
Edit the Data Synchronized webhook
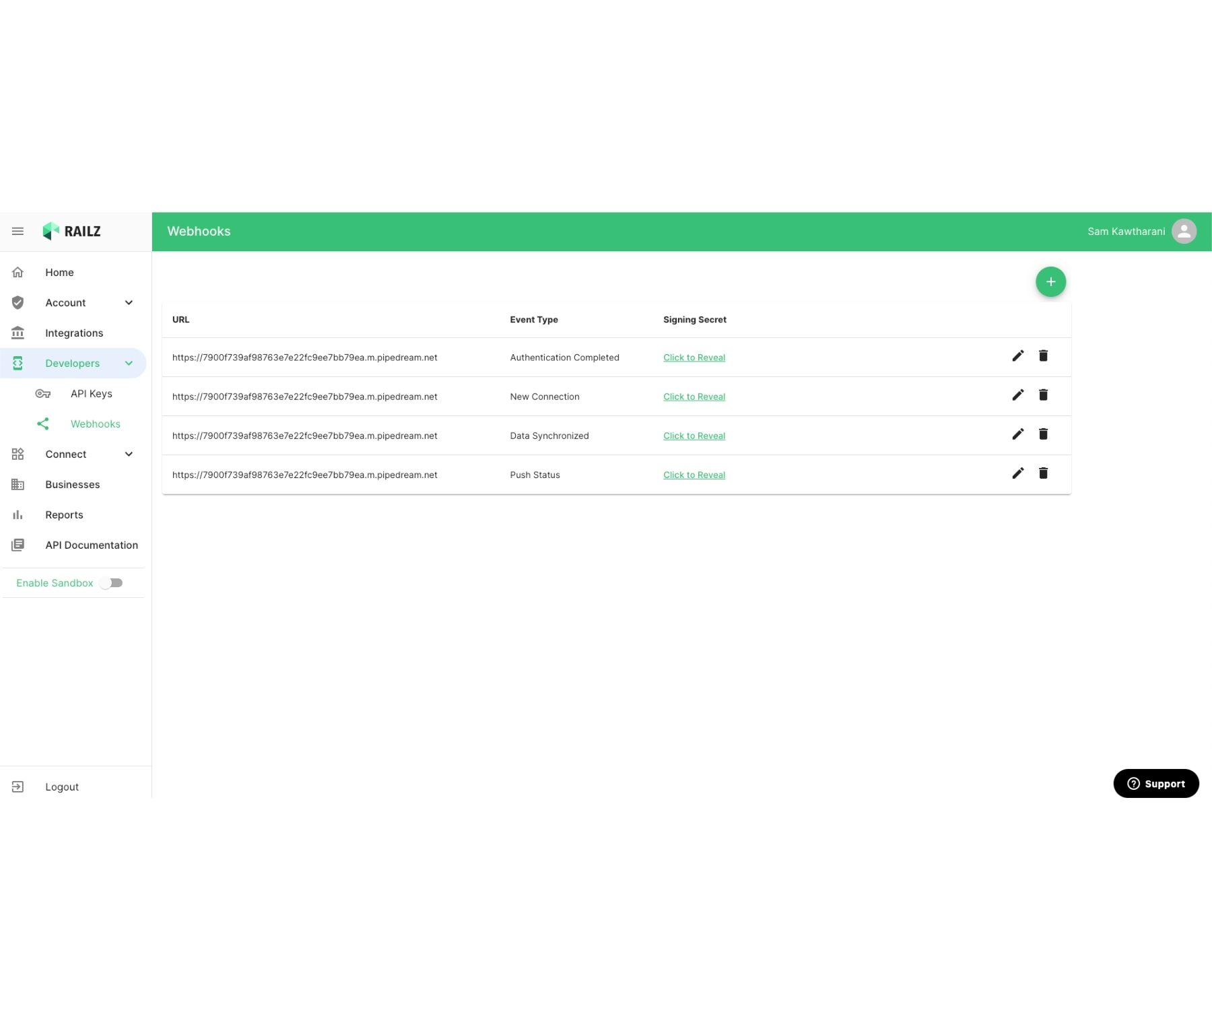tap(1017, 434)
